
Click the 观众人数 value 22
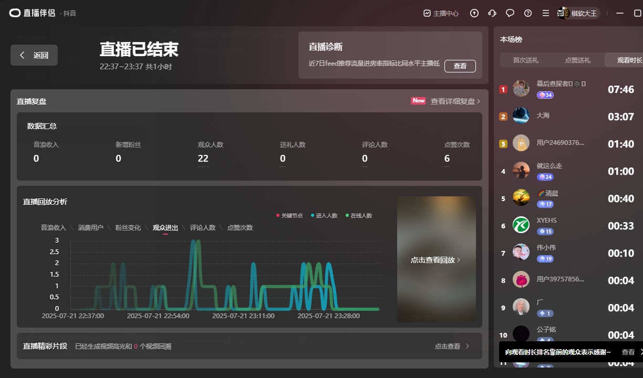(203, 159)
